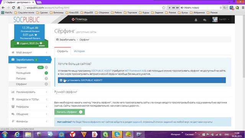Open the user profile dropdown
Image resolution: width=245 pixels, height=138 pixels.
[x=221, y=20]
